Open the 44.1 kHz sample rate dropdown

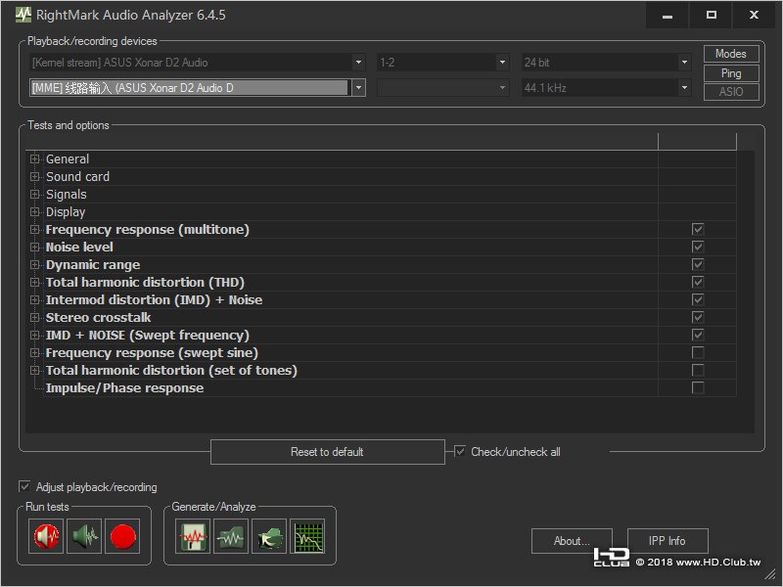pos(684,88)
